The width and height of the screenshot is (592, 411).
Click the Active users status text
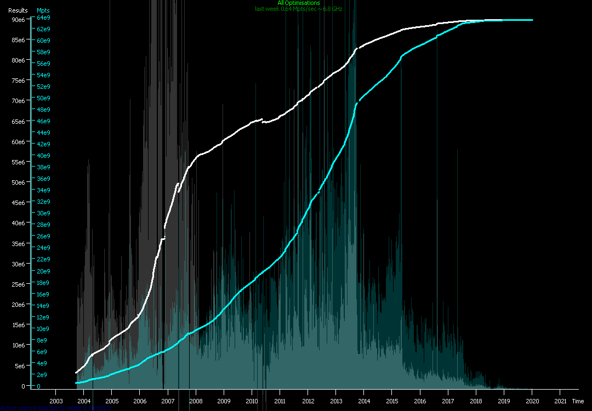point(55,408)
